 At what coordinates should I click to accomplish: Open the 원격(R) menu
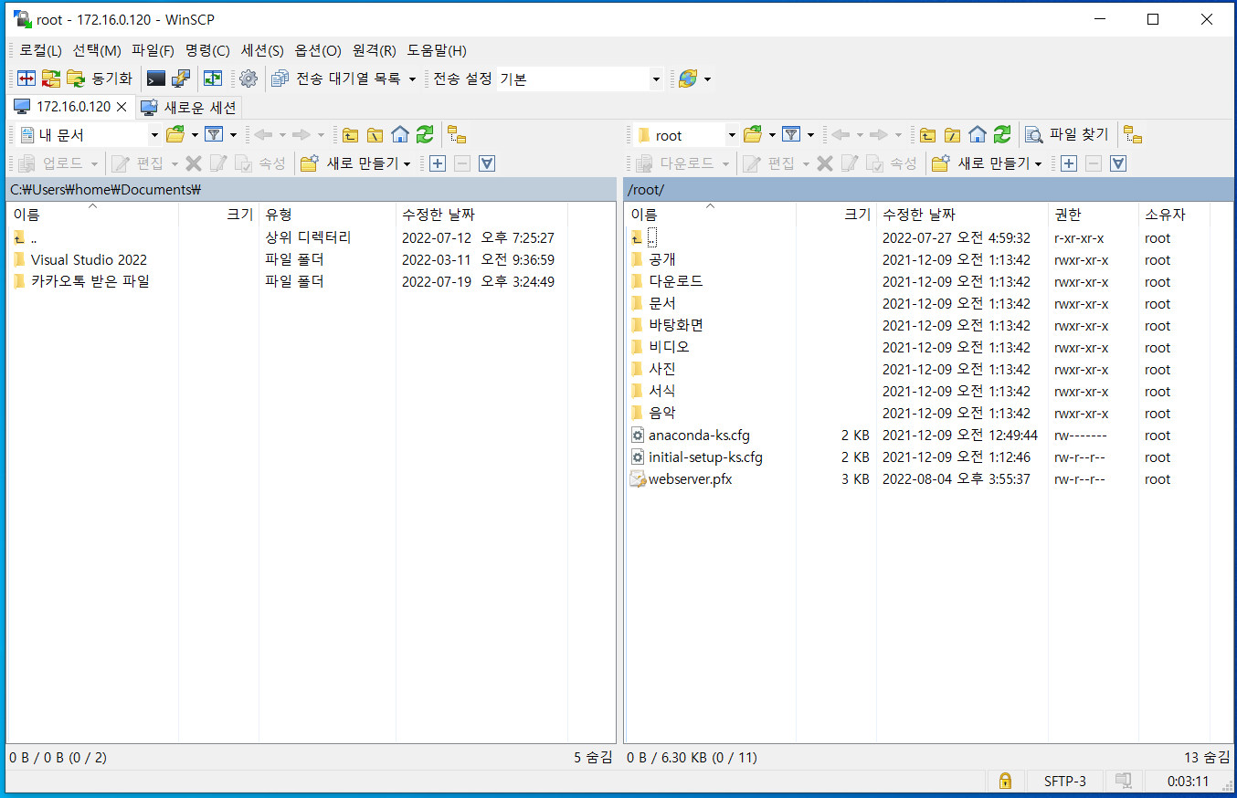coord(374,50)
